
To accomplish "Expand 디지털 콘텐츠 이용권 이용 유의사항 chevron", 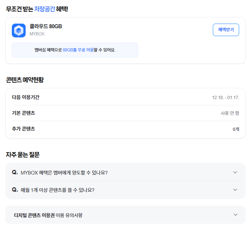I will point(236,215).
